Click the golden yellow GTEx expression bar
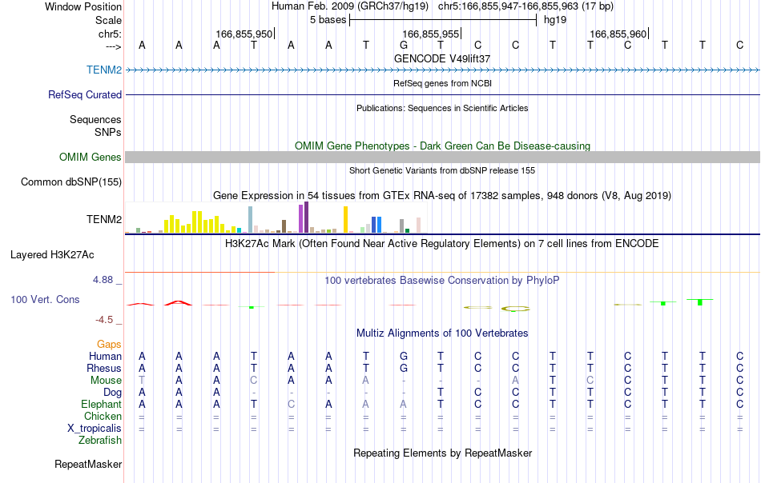761x483 pixels. coord(345,219)
